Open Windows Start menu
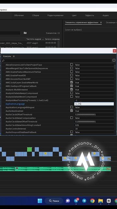 pos(40,201)
